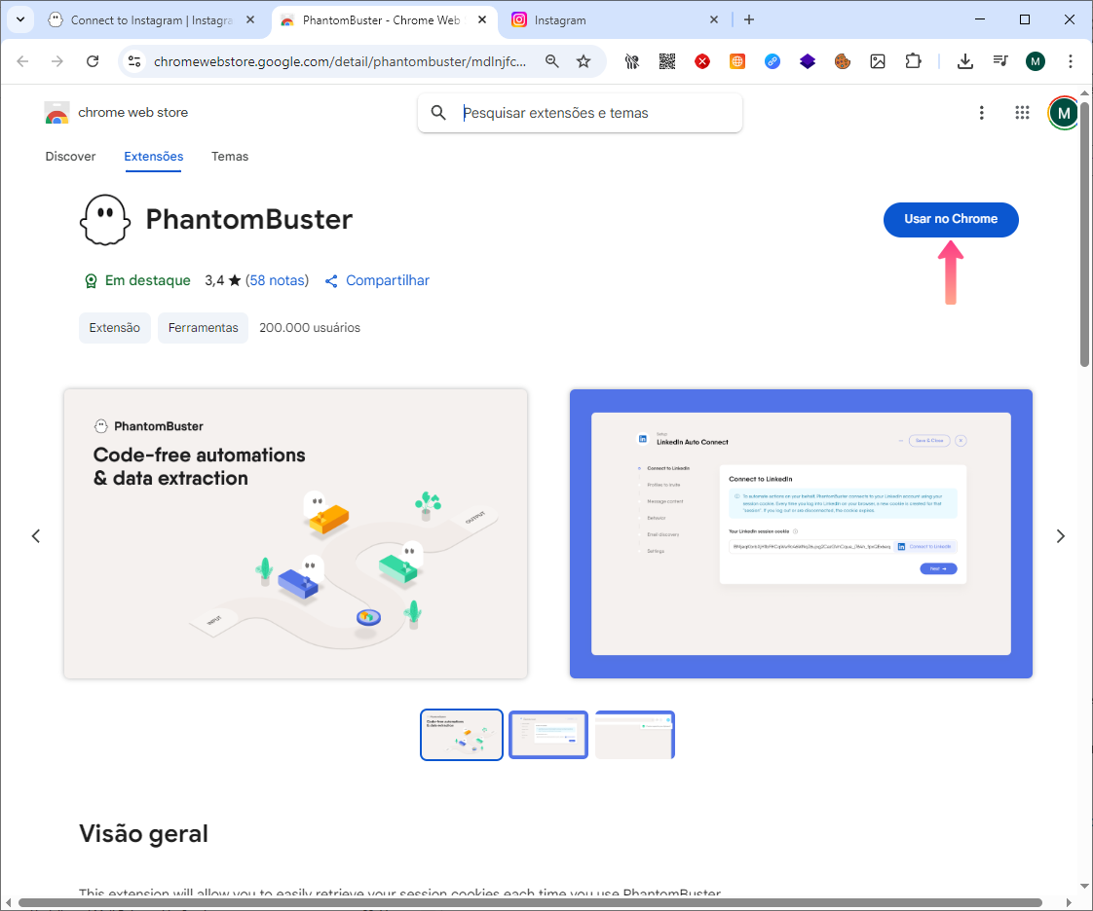Click the first extension icon after bookmark star

[631, 61]
